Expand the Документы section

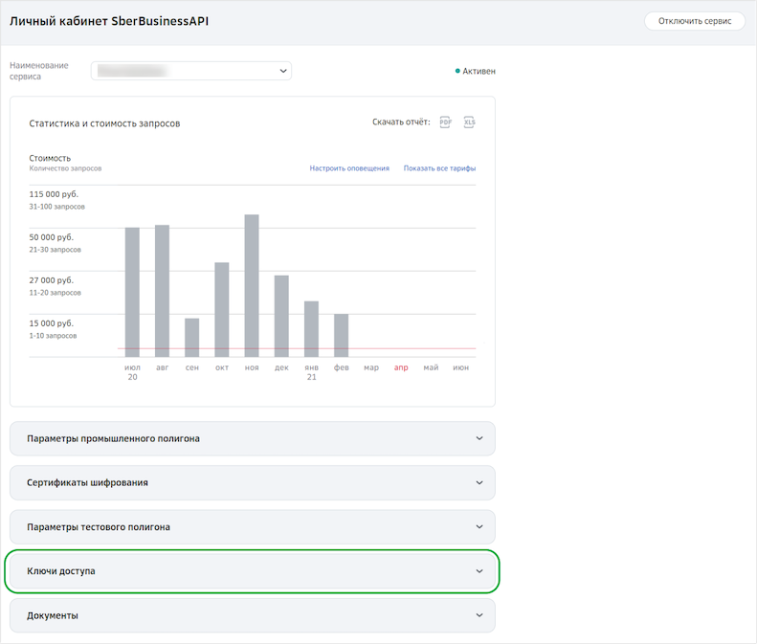point(253,615)
